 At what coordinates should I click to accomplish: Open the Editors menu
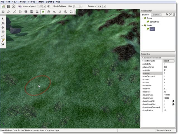pyautogui.click(x=40, y=2)
